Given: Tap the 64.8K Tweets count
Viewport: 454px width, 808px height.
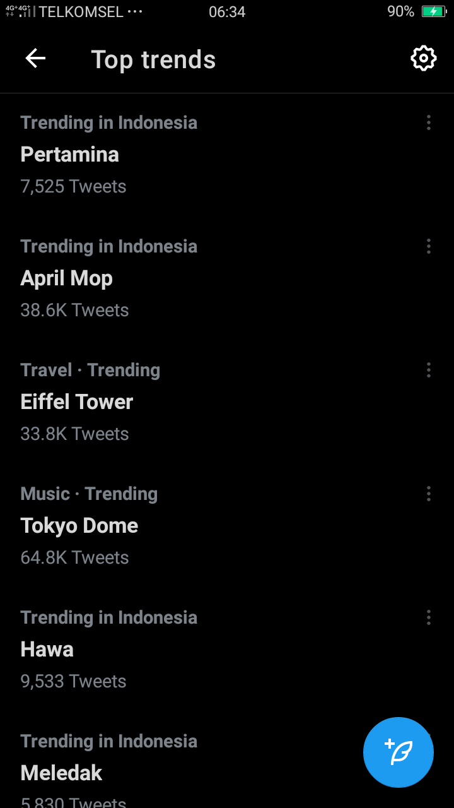Looking at the screenshot, I should [x=74, y=557].
